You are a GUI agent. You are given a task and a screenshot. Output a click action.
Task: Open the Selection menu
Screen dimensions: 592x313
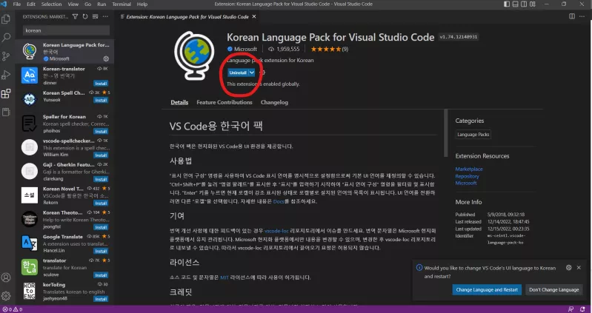pos(51,4)
